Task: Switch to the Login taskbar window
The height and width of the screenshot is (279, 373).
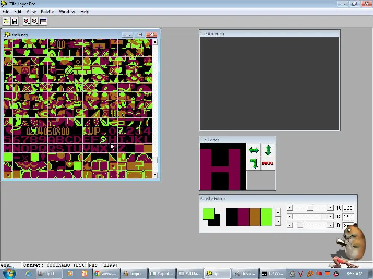Action: 133,274
